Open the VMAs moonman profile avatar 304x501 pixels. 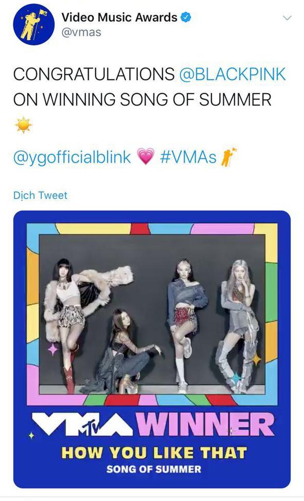(x=33, y=24)
